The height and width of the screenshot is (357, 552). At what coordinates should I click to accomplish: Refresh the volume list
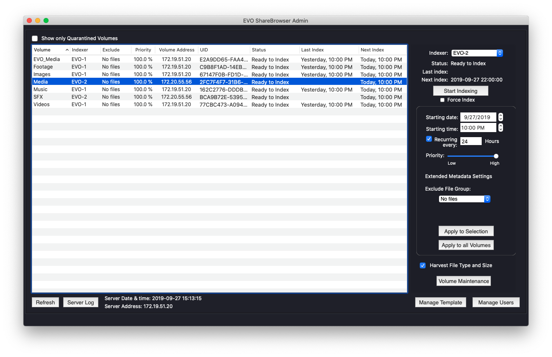(45, 302)
